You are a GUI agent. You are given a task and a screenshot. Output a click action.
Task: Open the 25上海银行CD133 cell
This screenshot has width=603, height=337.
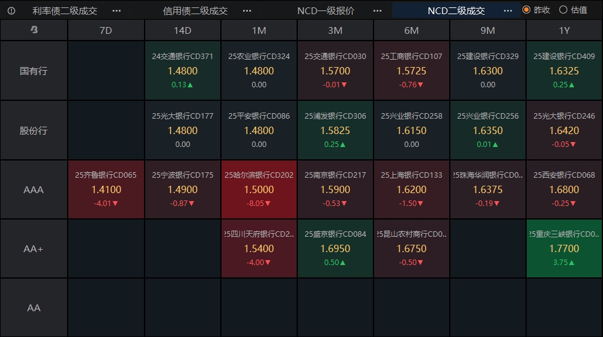[x=412, y=189]
